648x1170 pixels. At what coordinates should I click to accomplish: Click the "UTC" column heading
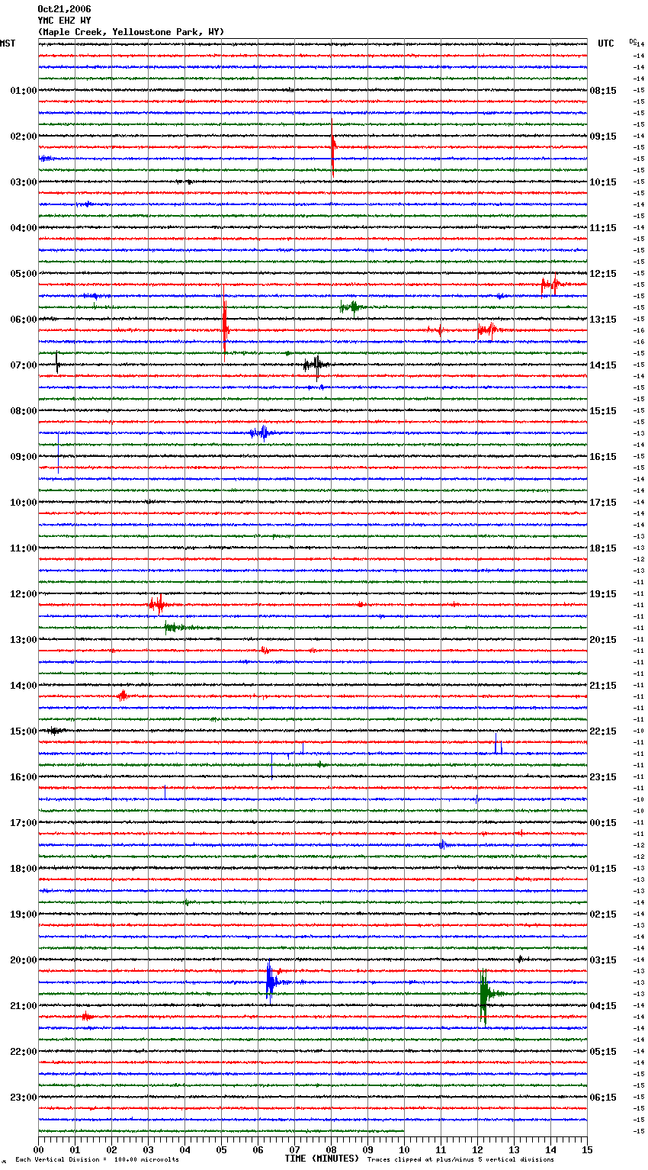point(606,43)
